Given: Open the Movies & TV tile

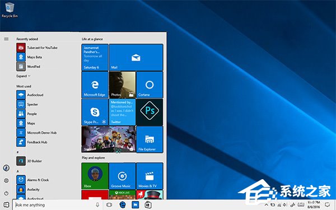Looking at the screenshot, I should pyautogui.click(x=150, y=176).
